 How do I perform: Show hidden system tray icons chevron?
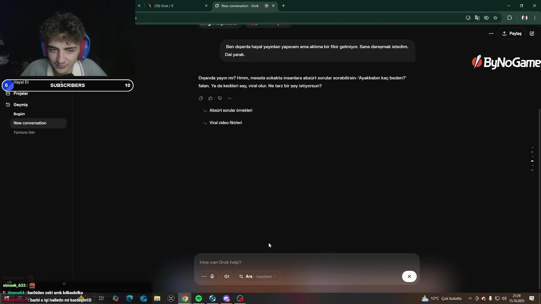[470, 299]
